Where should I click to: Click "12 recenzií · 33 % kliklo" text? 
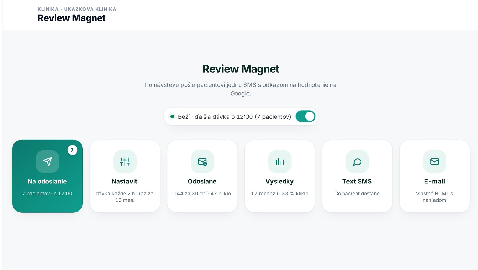coord(280,193)
